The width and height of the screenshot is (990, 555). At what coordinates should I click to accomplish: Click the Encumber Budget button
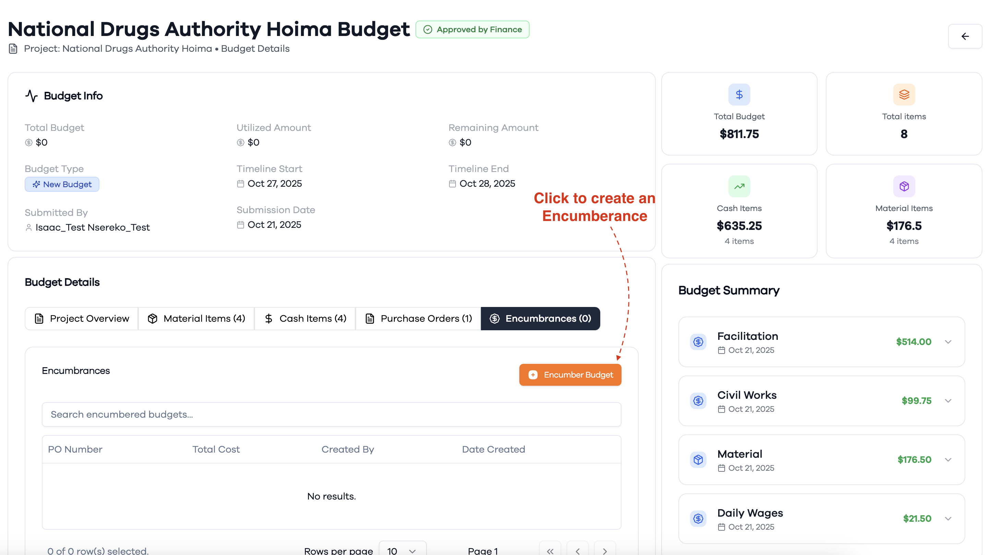570,375
